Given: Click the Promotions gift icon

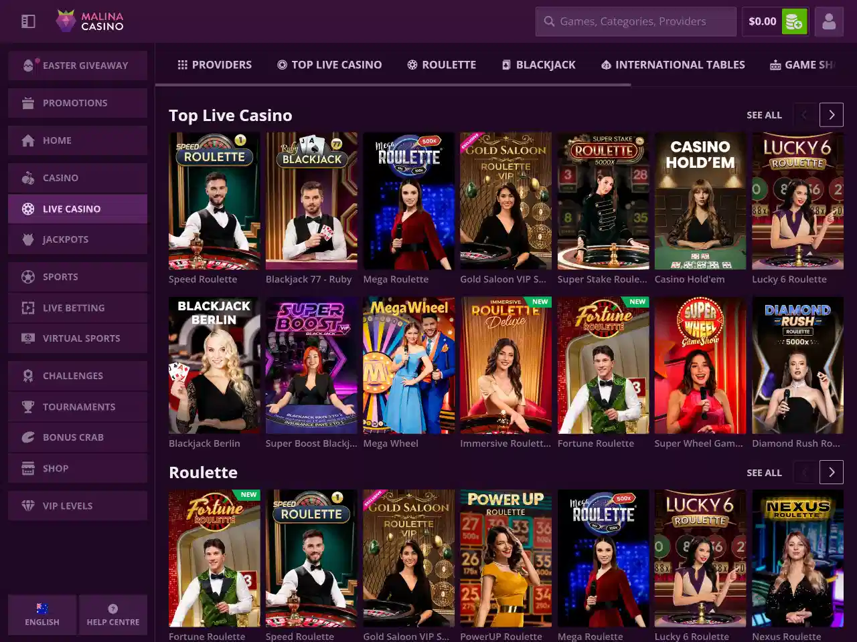Looking at the screenshot, I should pyautogui.click(x=28, y=103).
